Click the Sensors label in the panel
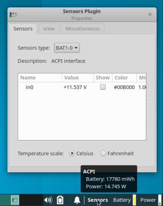 click(98, 200)
